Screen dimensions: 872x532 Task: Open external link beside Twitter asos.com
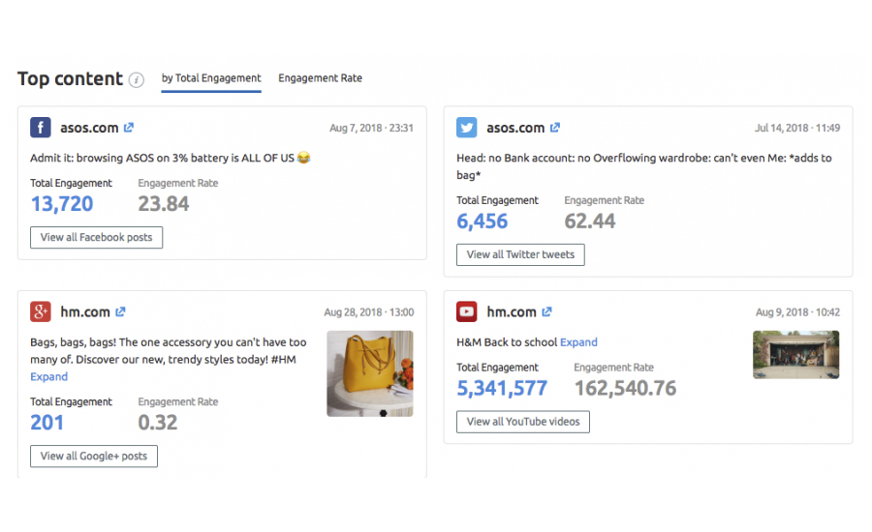click(x=555, y=128)
